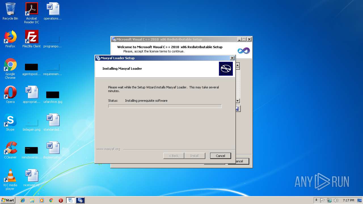Open Action Center flag tray icon
The image size is (363, 204).
coord(322,200)
